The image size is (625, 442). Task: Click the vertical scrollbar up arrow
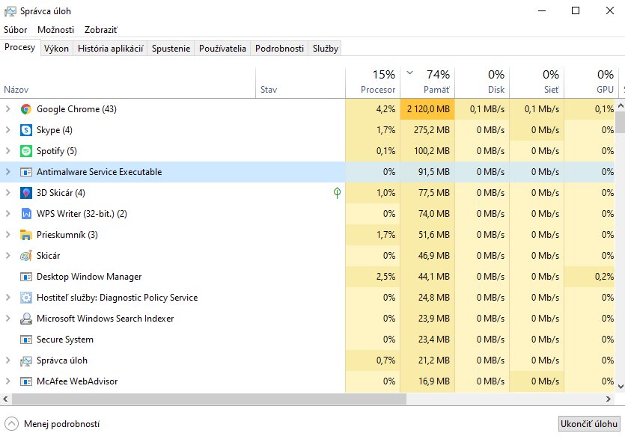coord(621,105)
